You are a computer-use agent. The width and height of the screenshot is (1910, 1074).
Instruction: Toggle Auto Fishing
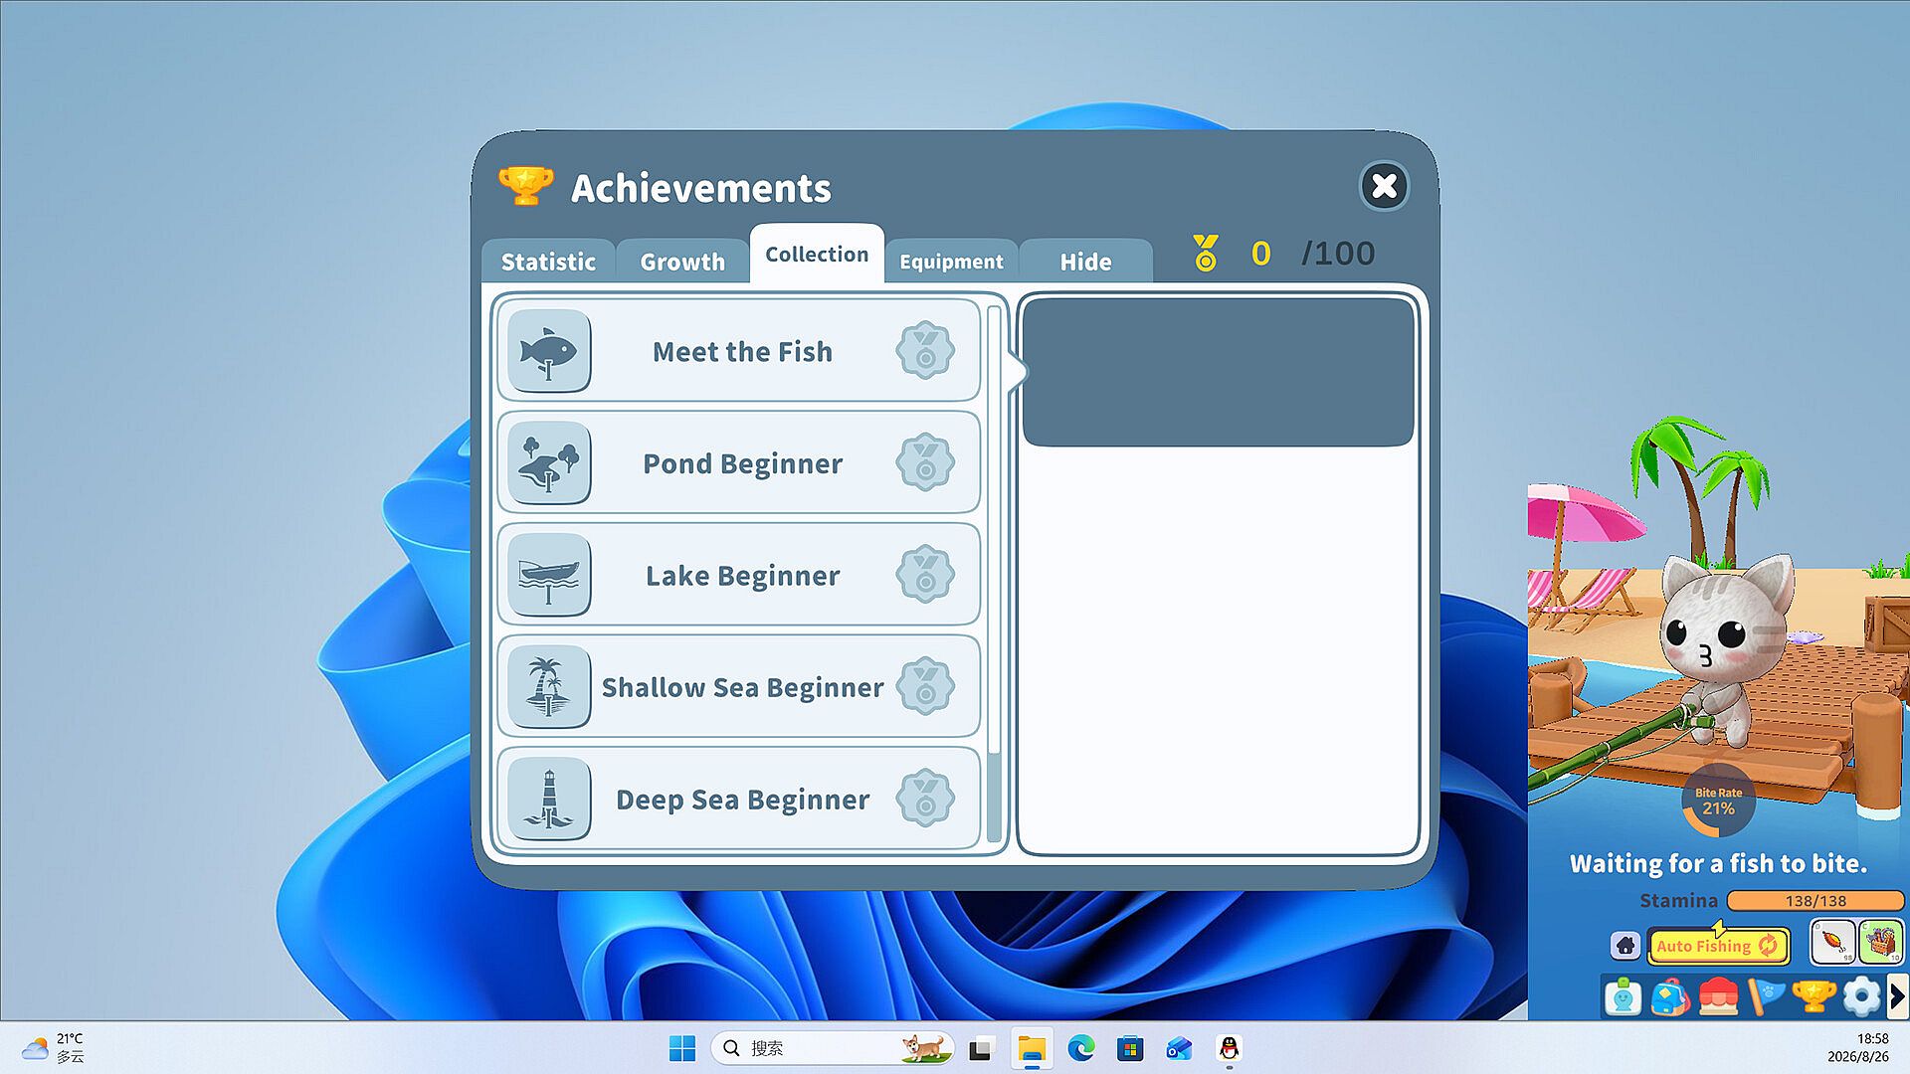tap(1718, 946)
